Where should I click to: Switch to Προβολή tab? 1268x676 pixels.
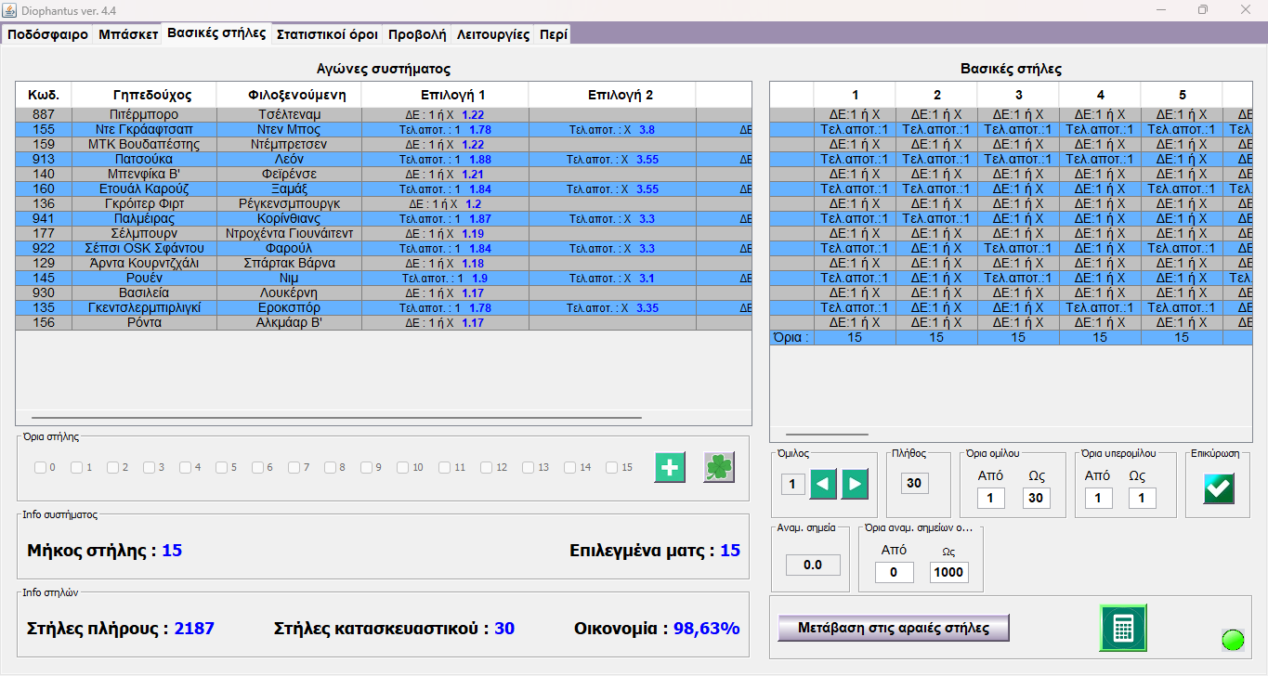416,34
